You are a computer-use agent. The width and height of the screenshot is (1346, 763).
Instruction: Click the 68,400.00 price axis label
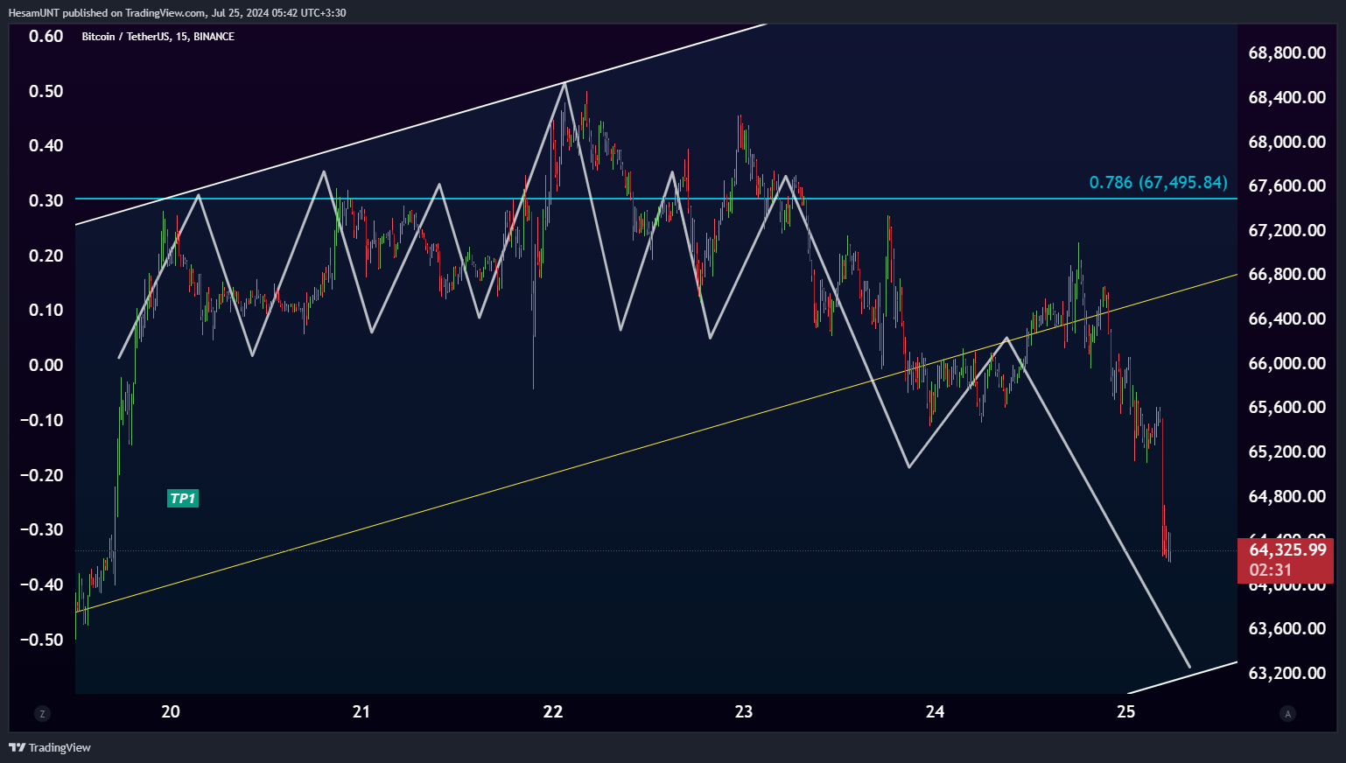1286,98
